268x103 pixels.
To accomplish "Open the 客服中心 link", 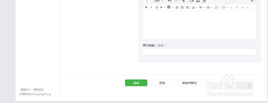I will coord(26,90).
